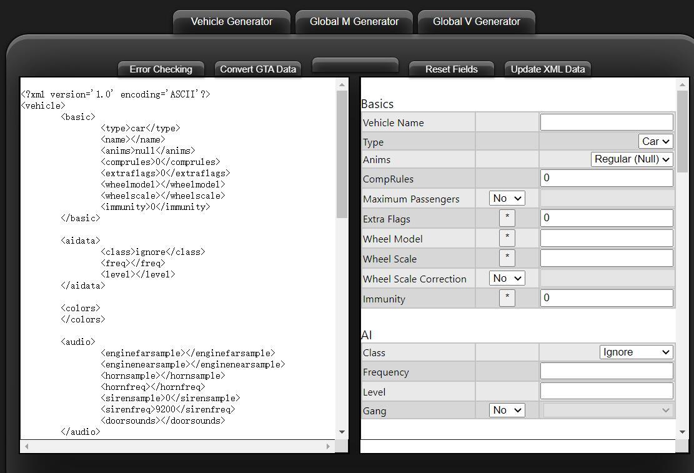Click the Frequency input field
This screenshot has height=473, width=694.
click(x=607, y=371)
